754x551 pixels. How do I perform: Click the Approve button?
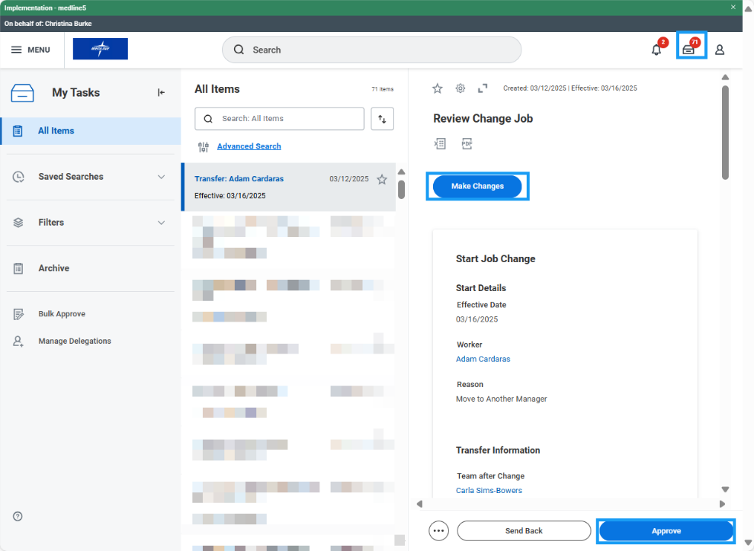point(666,530)
